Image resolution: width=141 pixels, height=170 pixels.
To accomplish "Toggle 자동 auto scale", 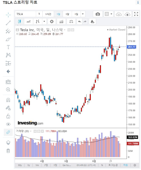I will click(125, 165).
